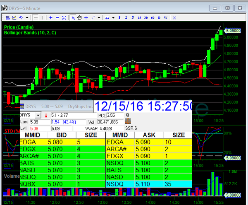The image size is (248, 205).
Task: Set chart interval to Daily (D)
Action: (x=159, y=17)
